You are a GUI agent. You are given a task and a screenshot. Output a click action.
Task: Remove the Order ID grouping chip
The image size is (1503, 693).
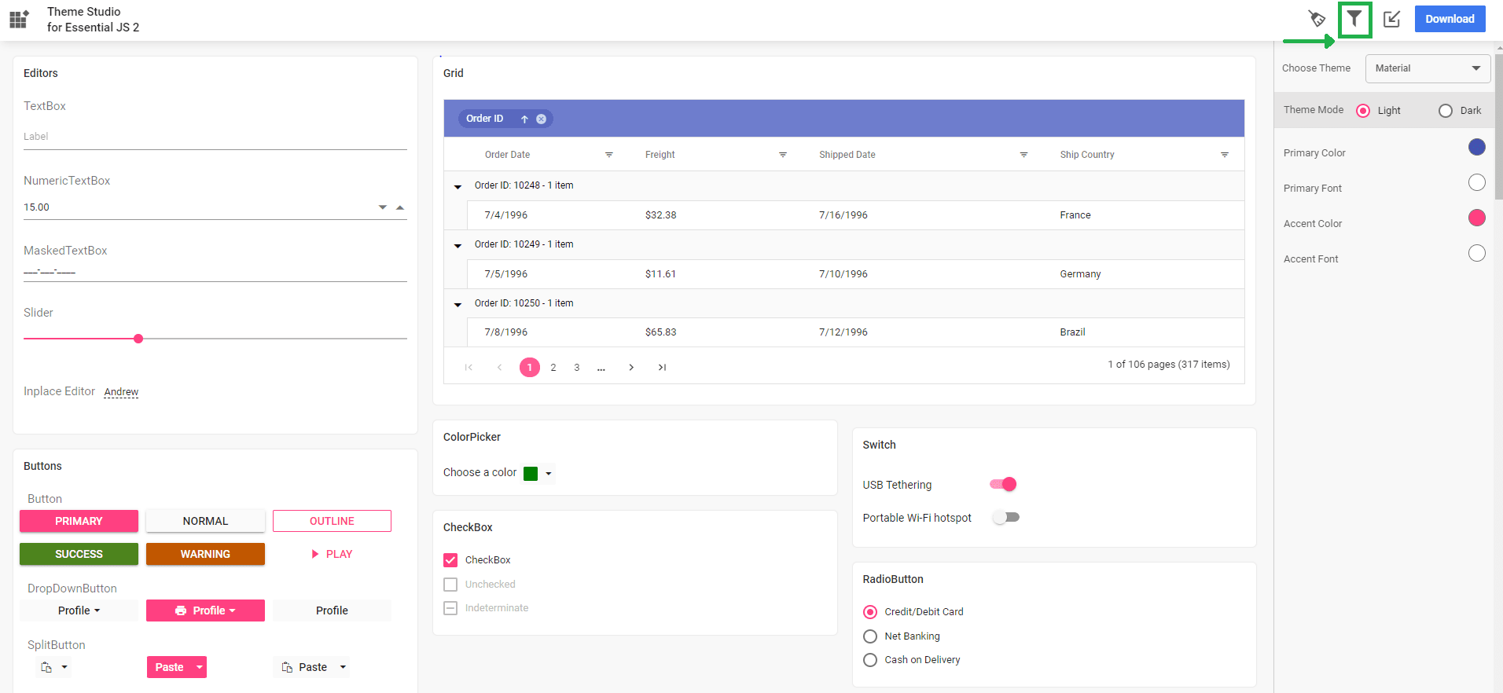tap(541, 119)
